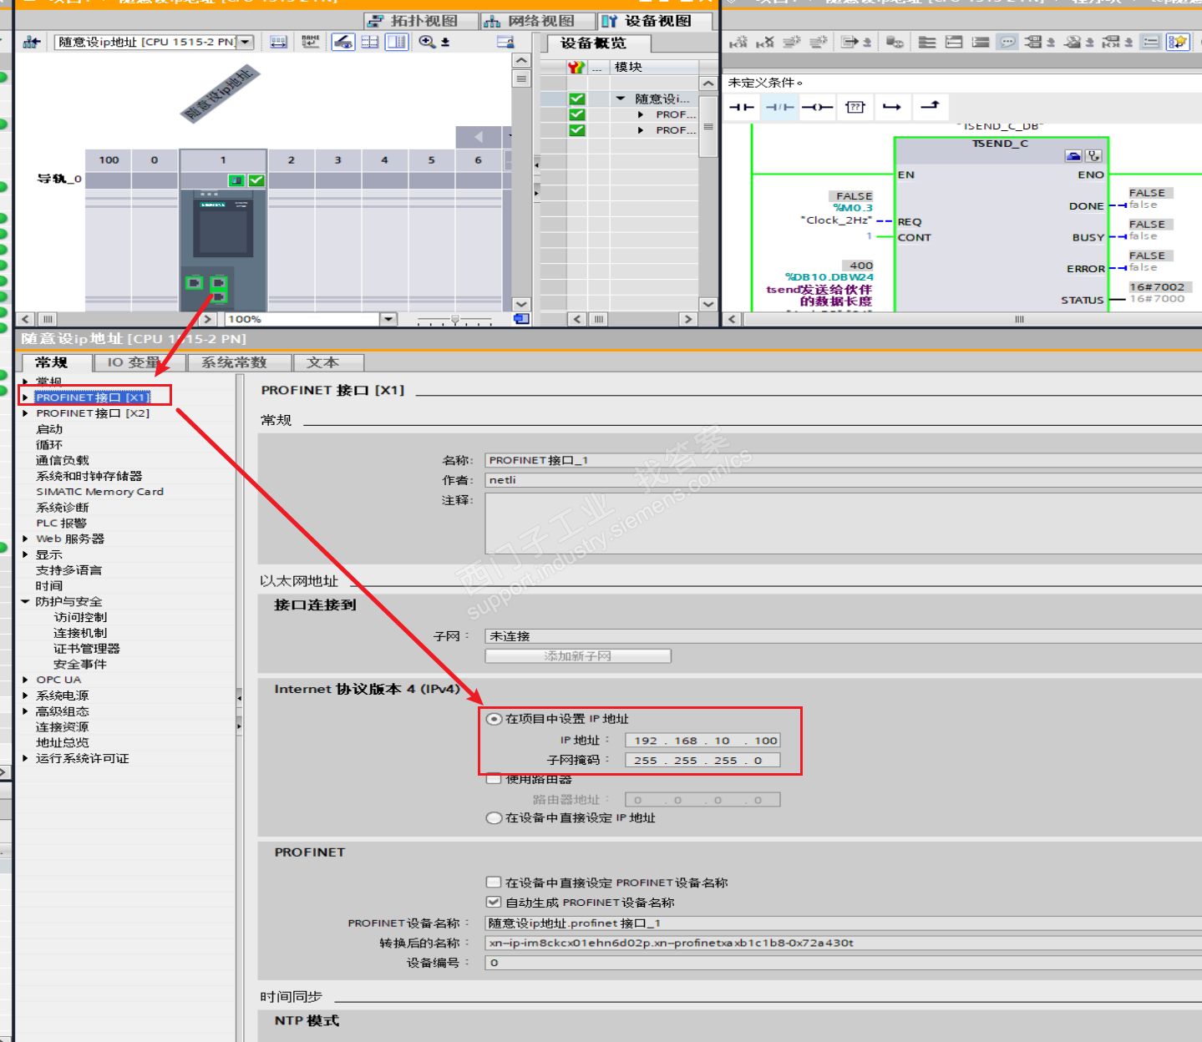The height and width of the screenshot is (1042, 1202).
Task: Toggle the comment bubble icon in editor toolbar
Action: [x=1008, y=42]
